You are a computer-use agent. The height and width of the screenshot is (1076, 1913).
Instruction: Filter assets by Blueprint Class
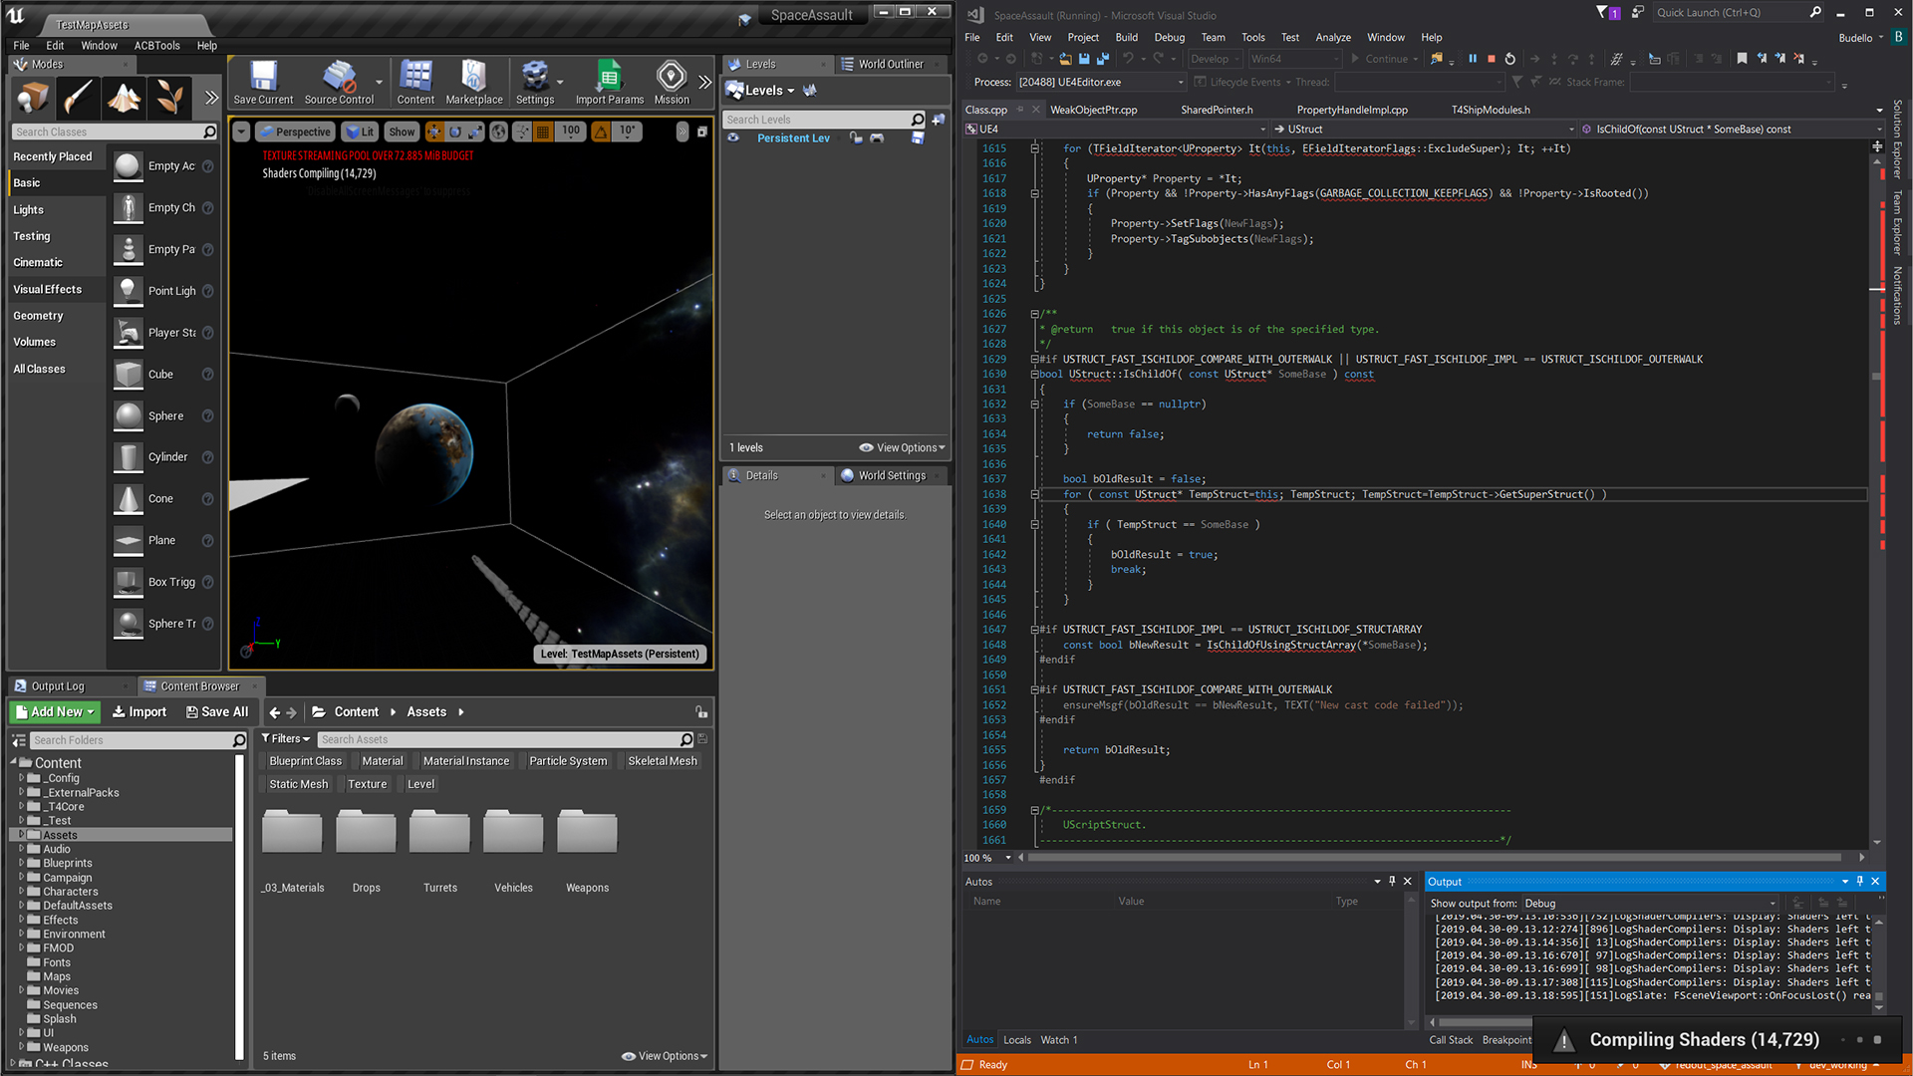pos(305,760)
